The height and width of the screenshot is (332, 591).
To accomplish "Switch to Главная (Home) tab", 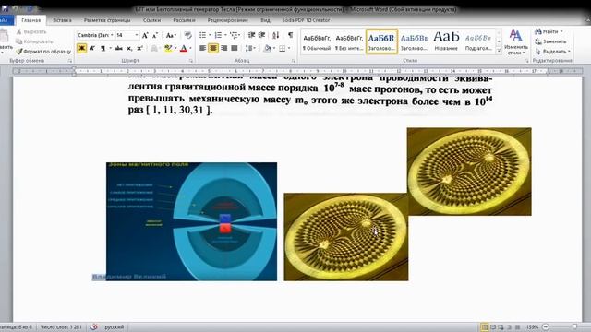I will [30, 20].
